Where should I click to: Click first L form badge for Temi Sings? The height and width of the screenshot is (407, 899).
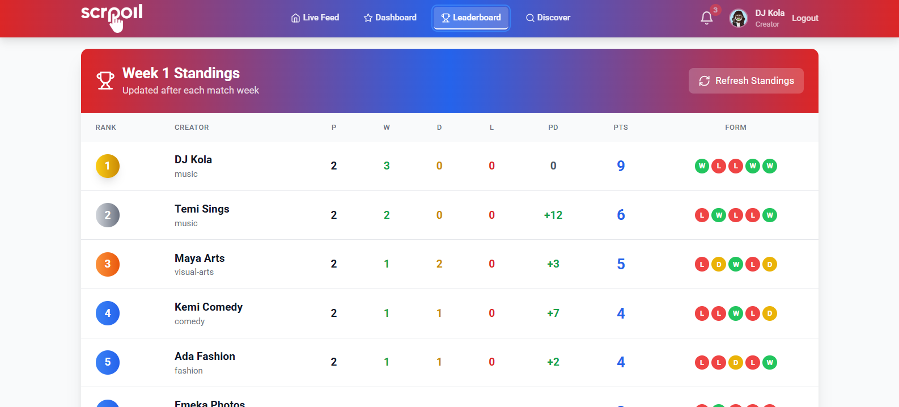click(702, 215)
